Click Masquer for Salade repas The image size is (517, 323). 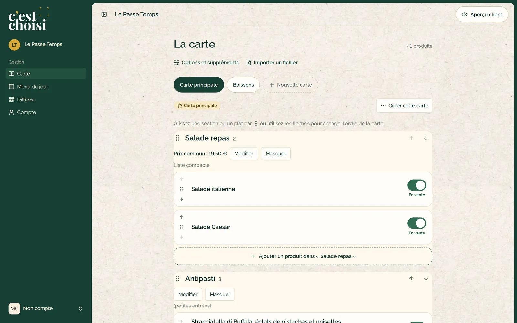[276, 154]
